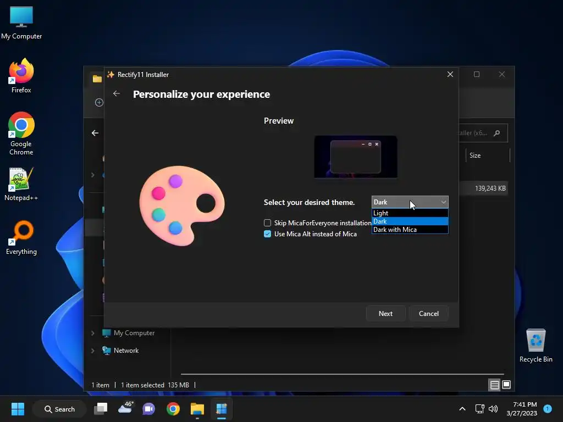Expand Network in Explorer sidebar
The image size is (563, 422).
[x=92, y=351]
